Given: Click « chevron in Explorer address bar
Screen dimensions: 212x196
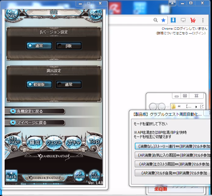Looking at the screenshot, I should click(179, 107).
